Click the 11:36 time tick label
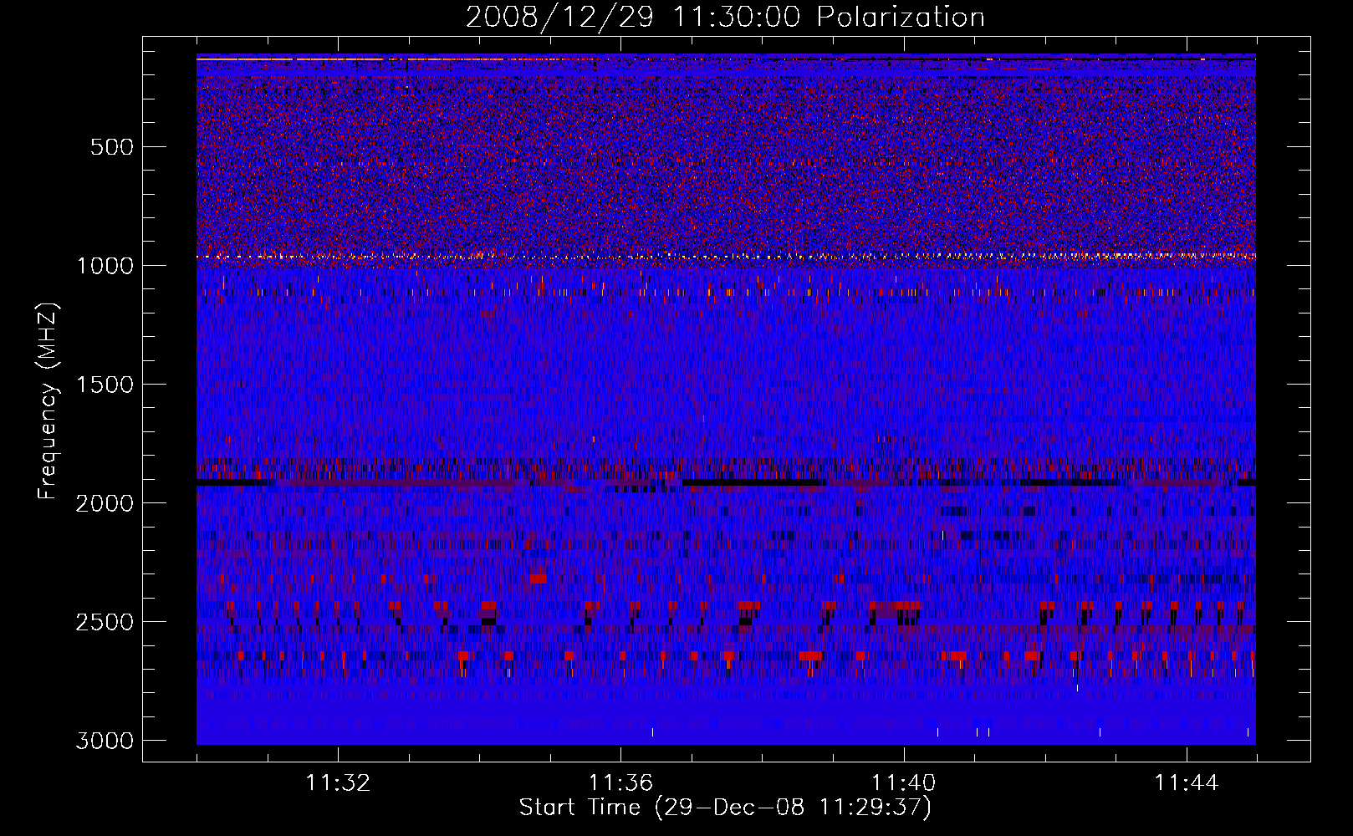This screenshot has width=1353, height=836. point(620,783)
